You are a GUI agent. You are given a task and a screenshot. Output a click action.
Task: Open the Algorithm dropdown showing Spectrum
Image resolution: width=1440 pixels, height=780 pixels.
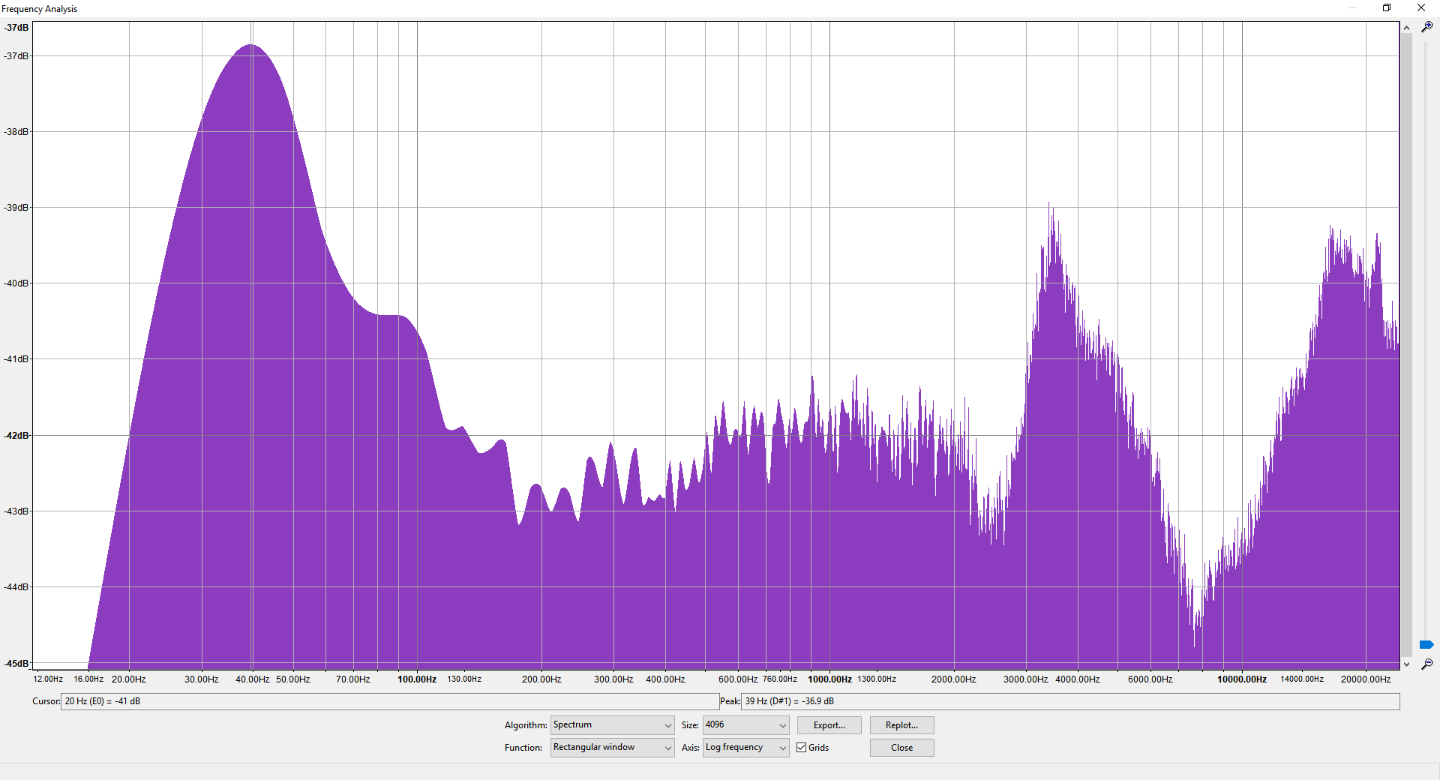[612, 725]
